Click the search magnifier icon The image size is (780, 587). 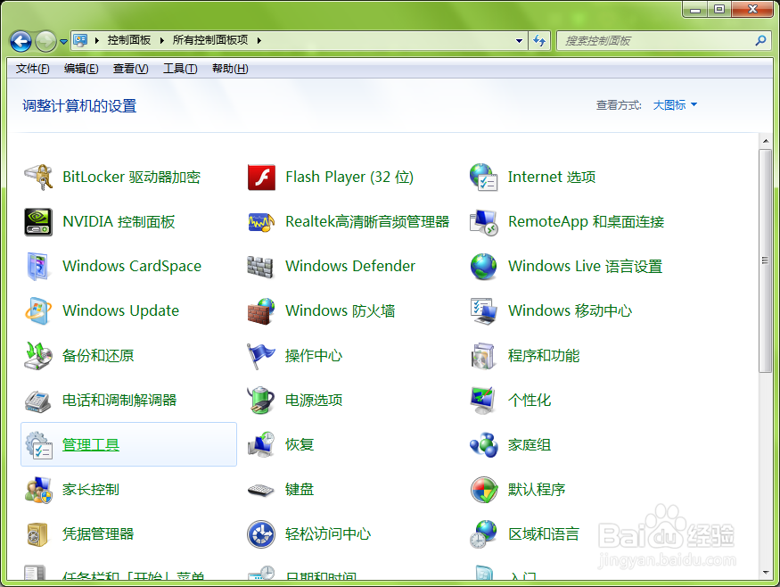tap(760, 40)
